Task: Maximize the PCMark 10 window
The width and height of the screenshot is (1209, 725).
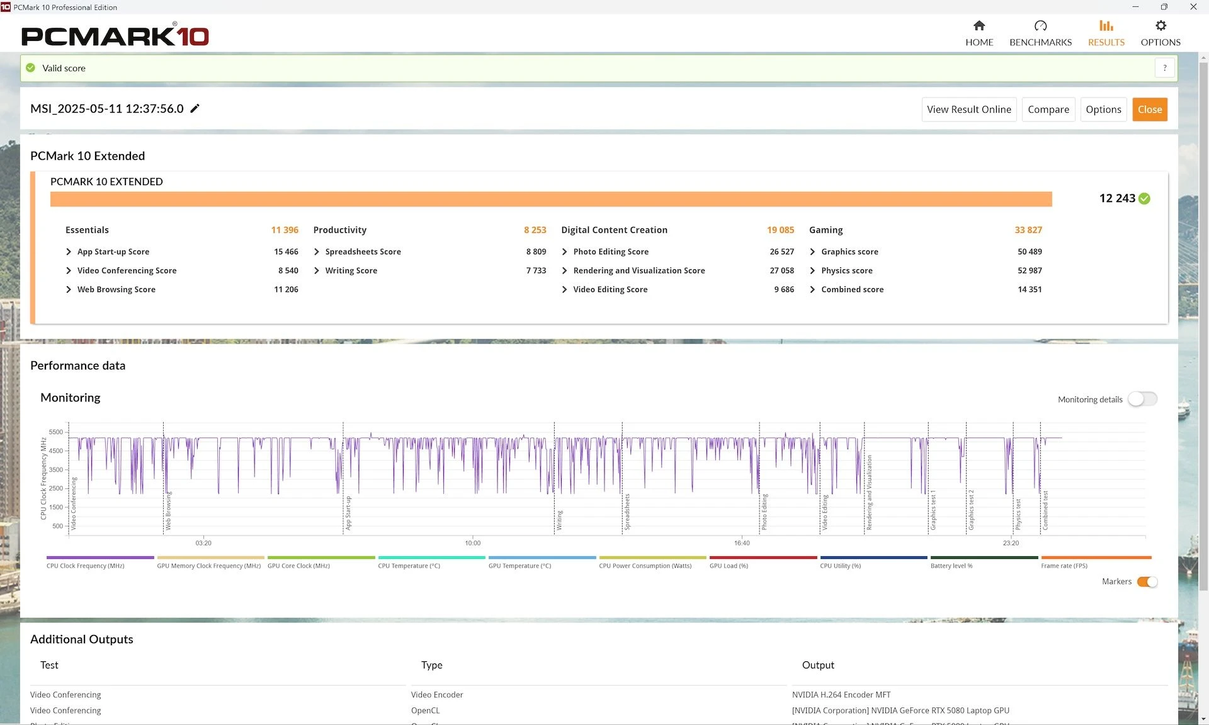Action: (1164, 7)
